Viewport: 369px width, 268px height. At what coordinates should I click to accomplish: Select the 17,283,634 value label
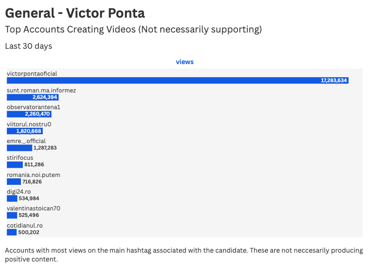334,80
